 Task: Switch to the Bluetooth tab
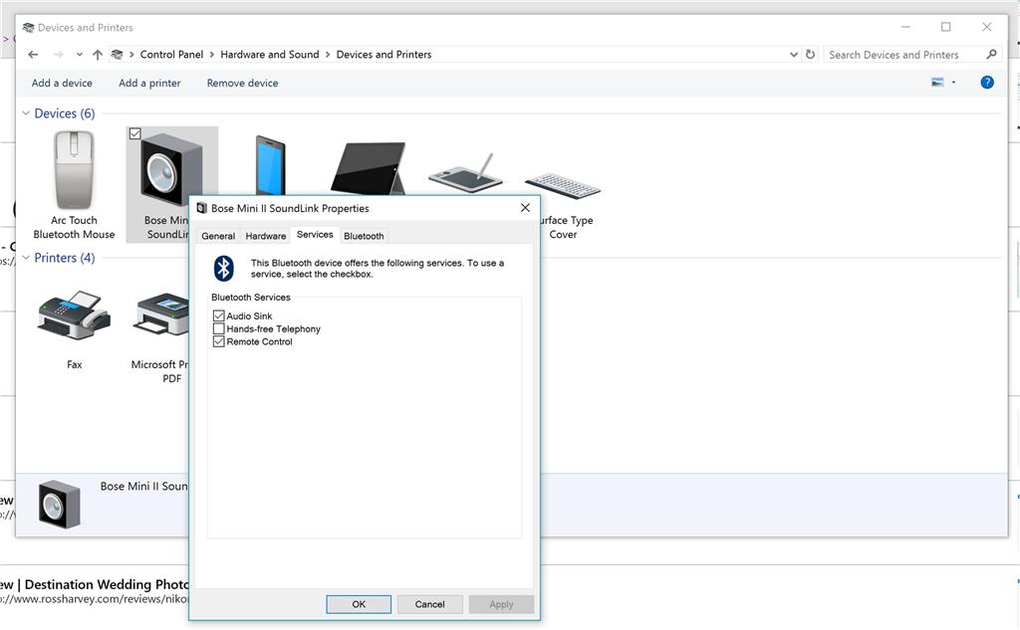tap(364, 236)
